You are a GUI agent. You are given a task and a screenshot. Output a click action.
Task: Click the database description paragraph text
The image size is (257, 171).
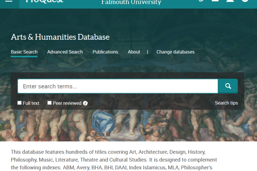114,160
